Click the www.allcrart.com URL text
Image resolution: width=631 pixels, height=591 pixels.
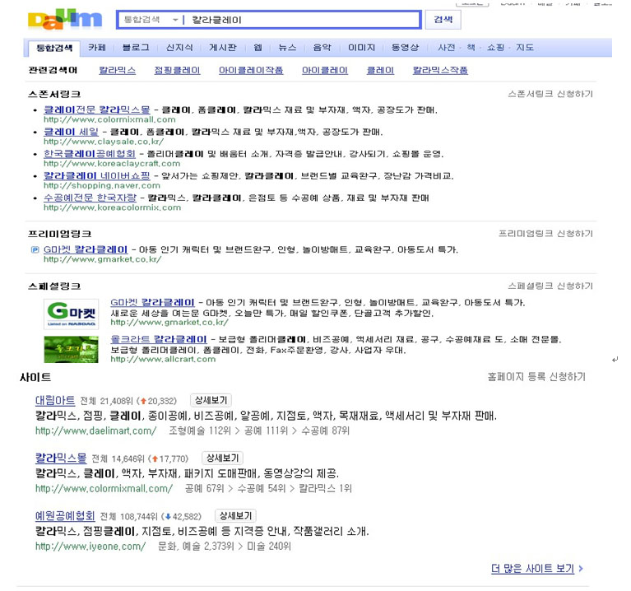163,359
